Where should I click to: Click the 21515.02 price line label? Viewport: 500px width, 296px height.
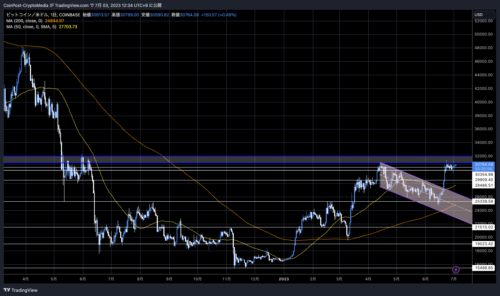(x=484, y=227)
